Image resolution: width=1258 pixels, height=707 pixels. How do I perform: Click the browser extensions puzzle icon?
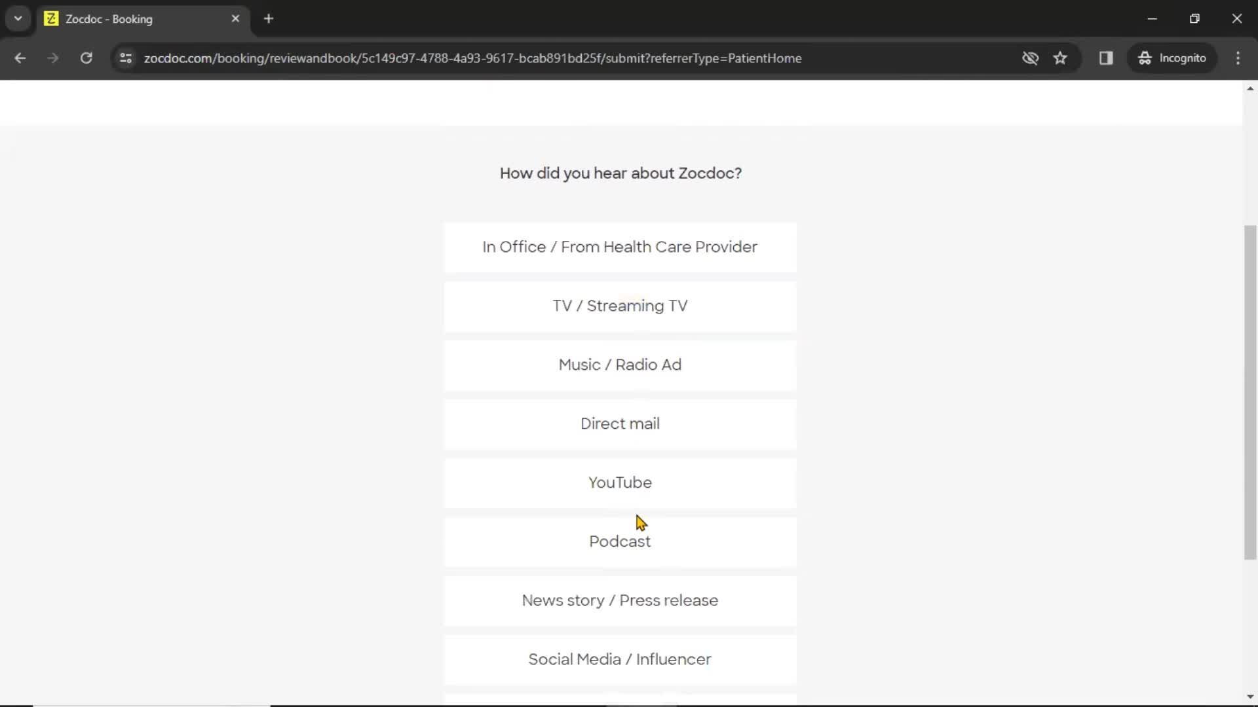tap(1106, 58)
